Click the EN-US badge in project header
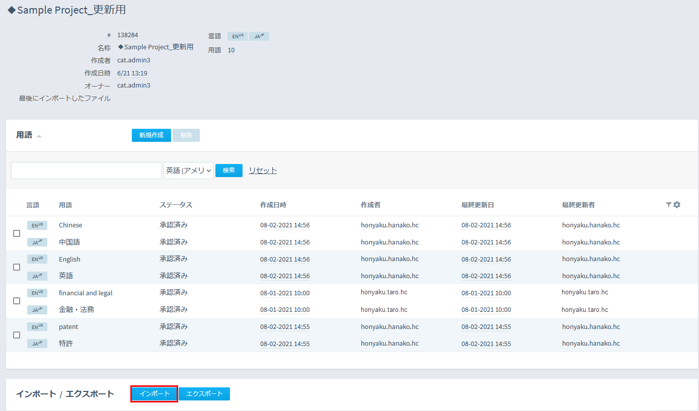 (x=238, y=36)
